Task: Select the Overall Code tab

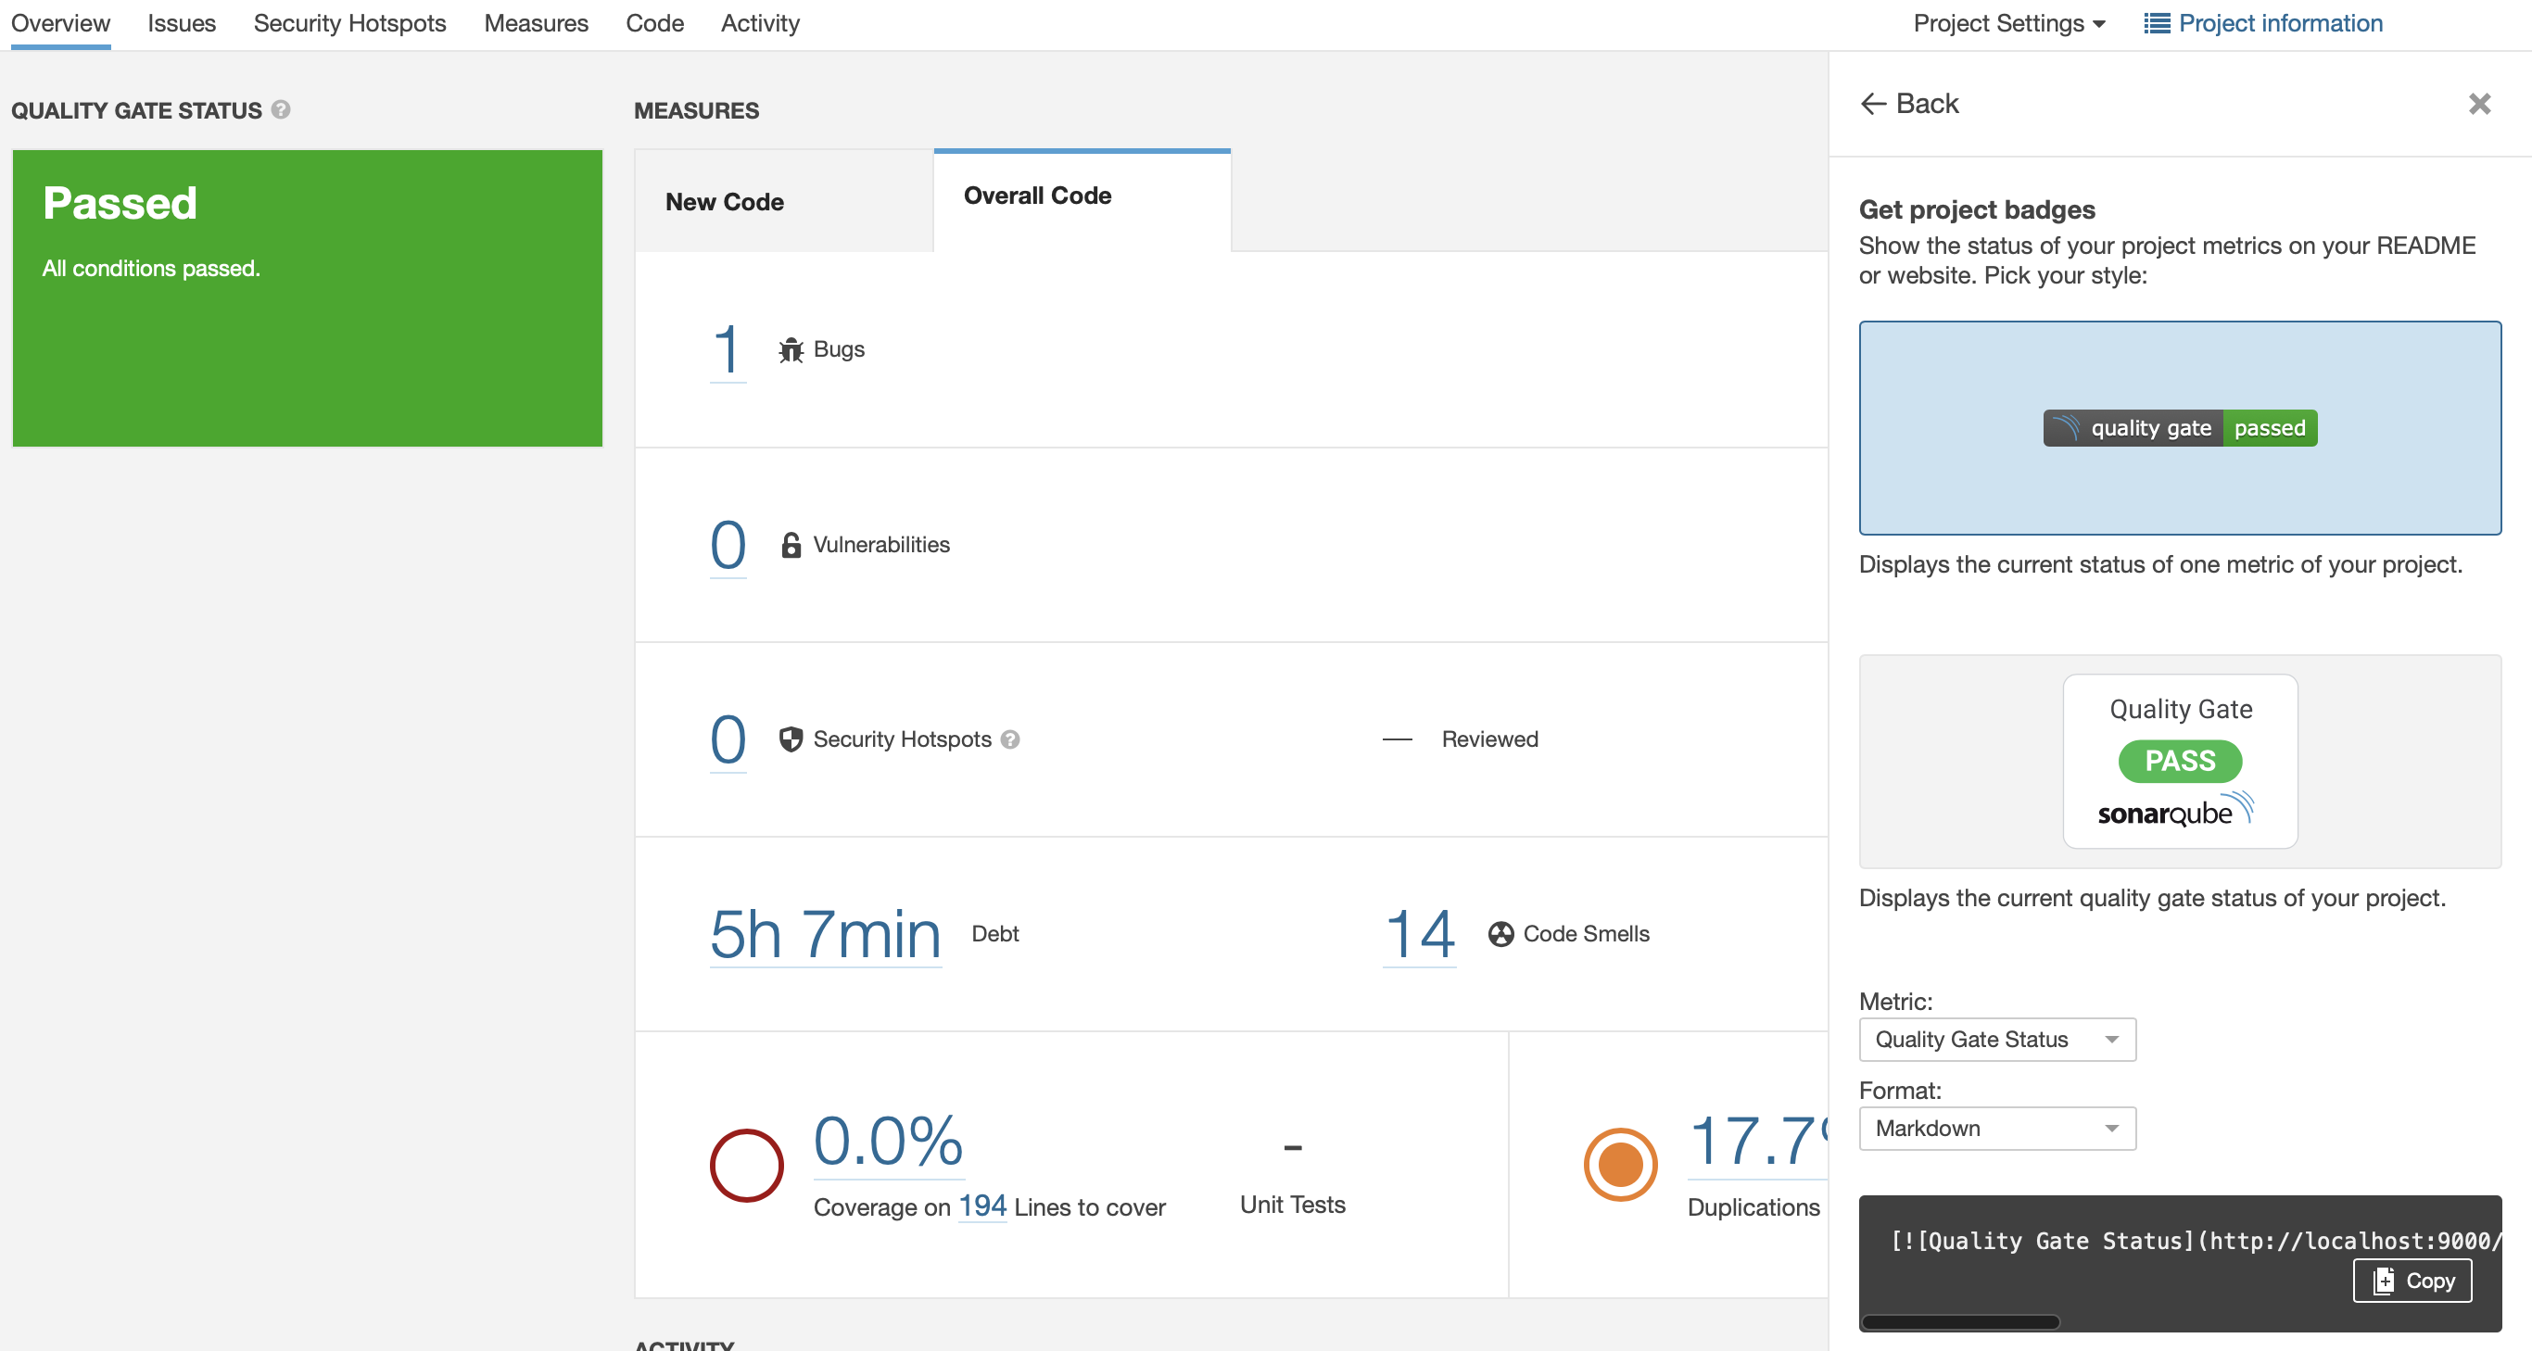Action: (1082, 199)
